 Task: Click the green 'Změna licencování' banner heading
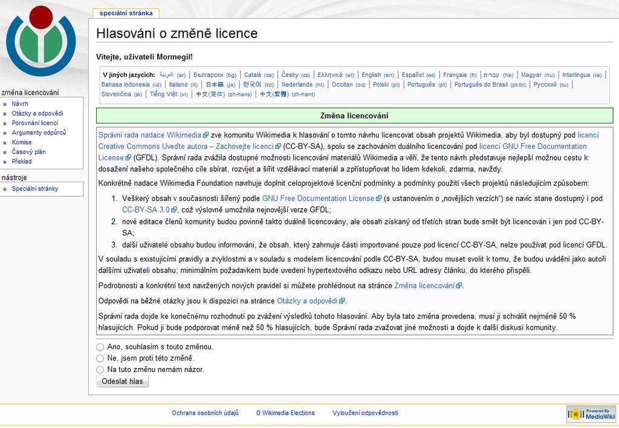pos(354,116)
